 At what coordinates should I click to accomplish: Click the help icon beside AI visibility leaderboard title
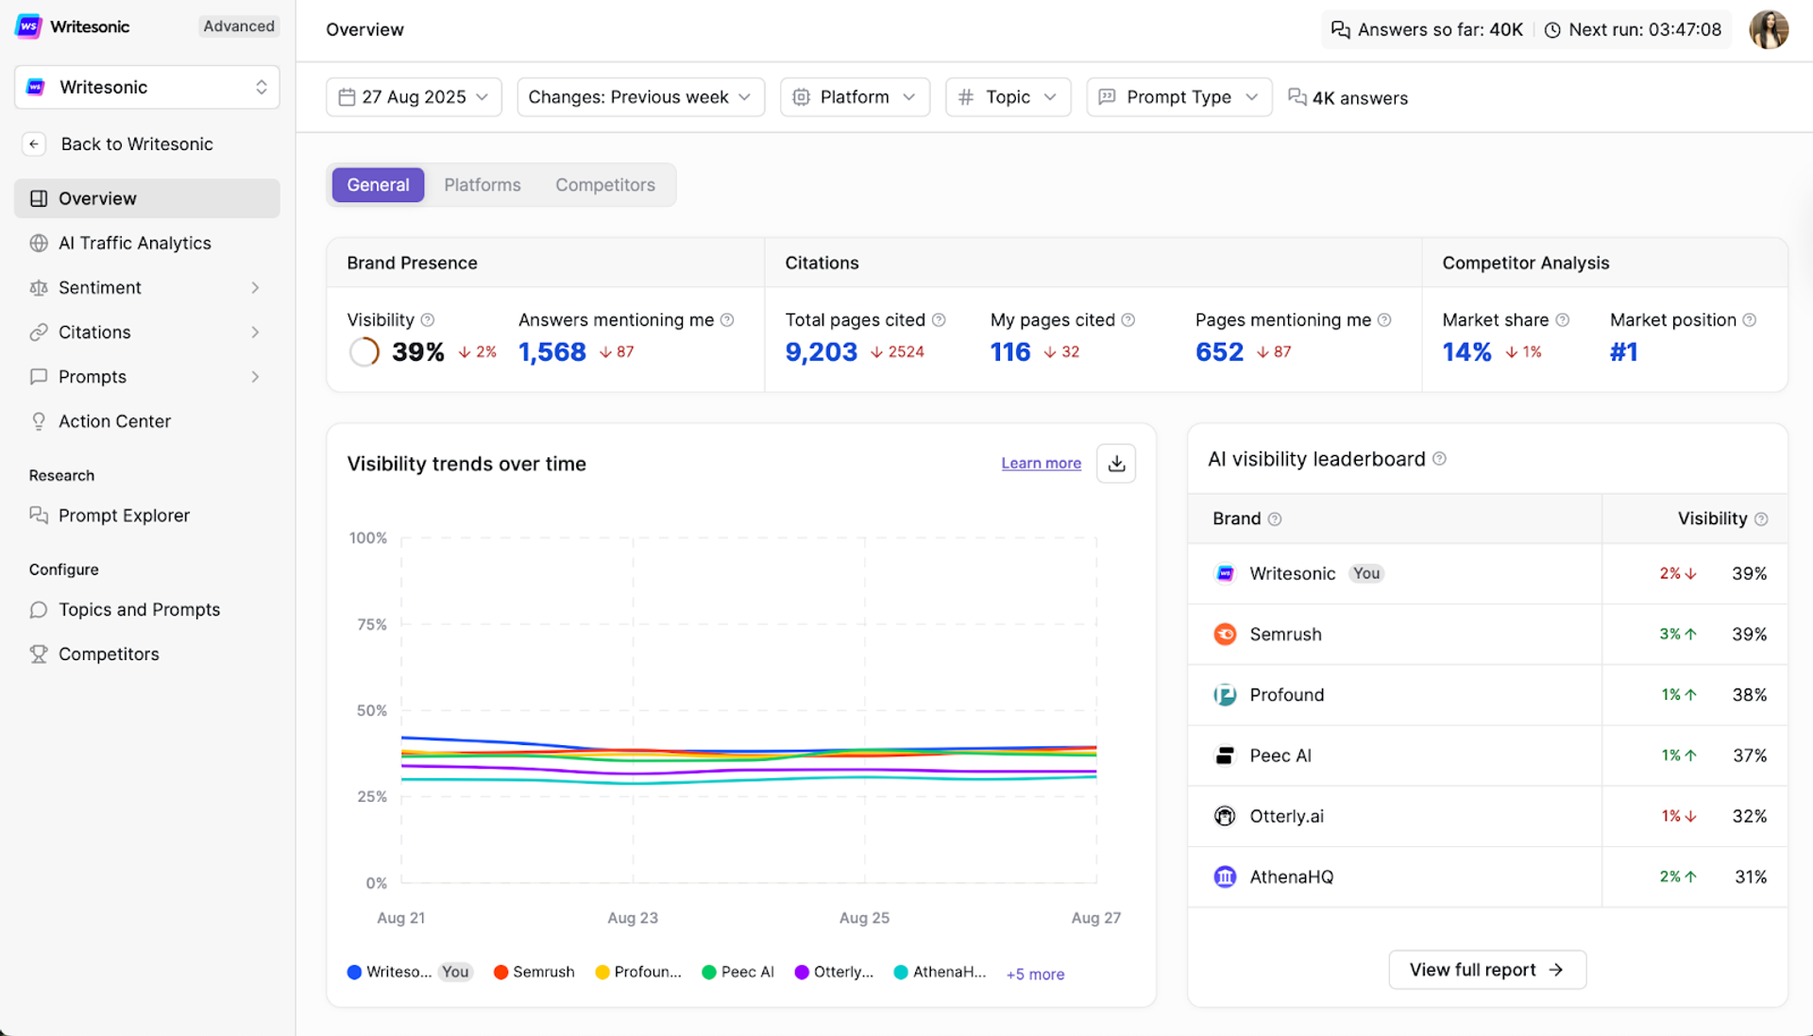tap(1439, 459)
